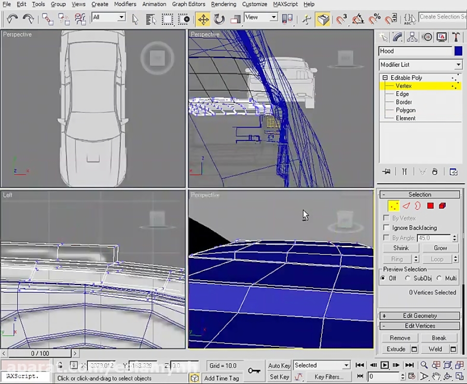Screen dimensions: 467x384
Task: Activate the Select and Rotate tool
Action: pyautogui.click(x=219, y=17)
